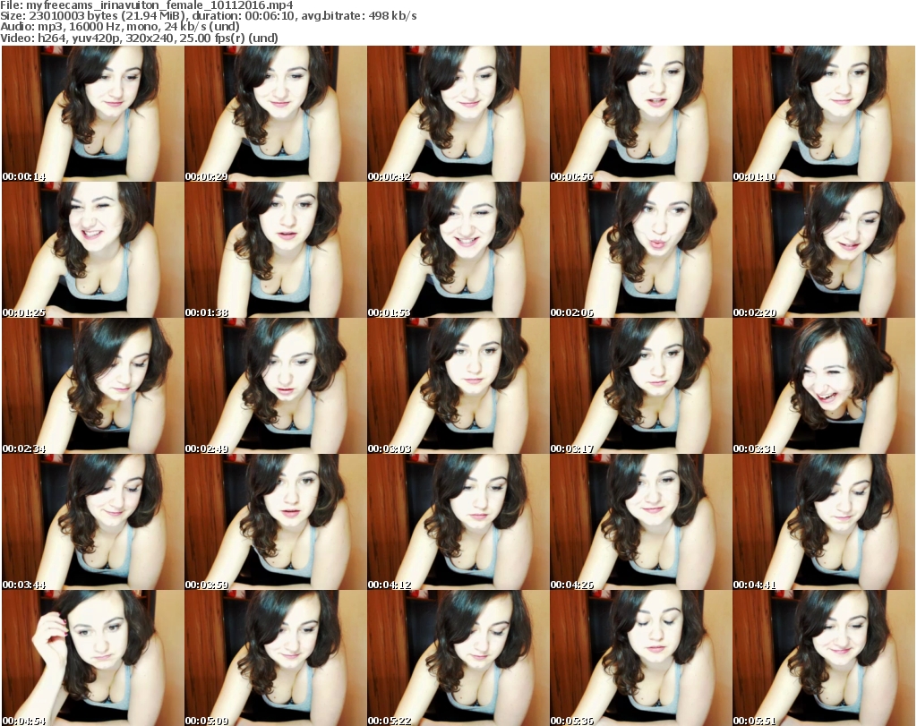This screenshot has height=726, width=917.
Task: Open the thumbnail at 00:03:44
Action: [92, 522]
